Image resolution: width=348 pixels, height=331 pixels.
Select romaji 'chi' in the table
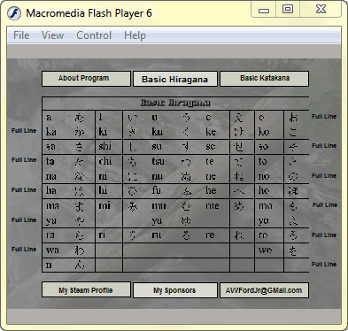click(105, 161)
